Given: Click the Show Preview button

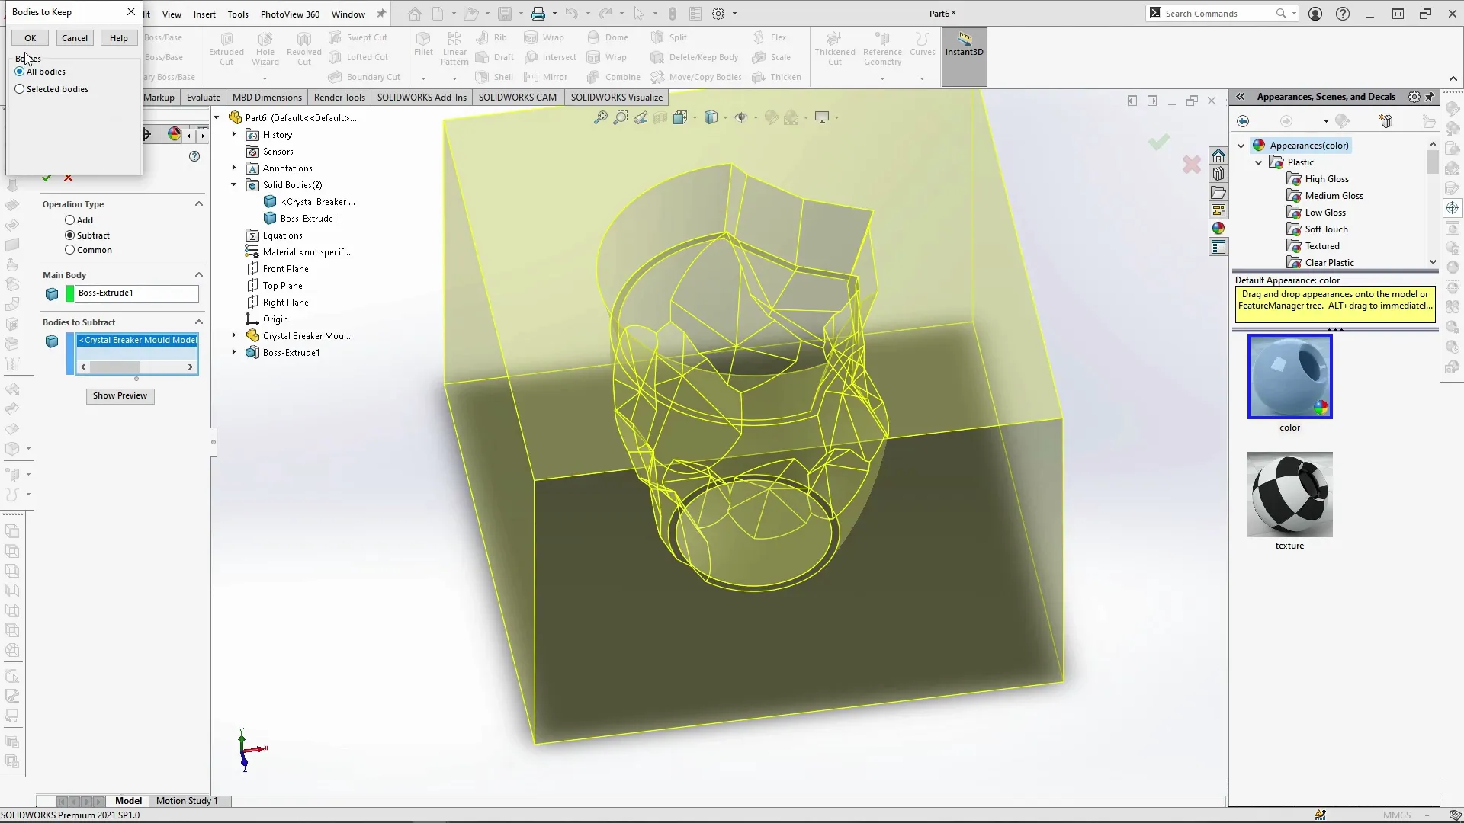Looking at the screenshot, I should pos(120,395).
